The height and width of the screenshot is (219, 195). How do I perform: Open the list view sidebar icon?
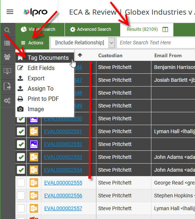pyautogui.click(x=7, y=43)
